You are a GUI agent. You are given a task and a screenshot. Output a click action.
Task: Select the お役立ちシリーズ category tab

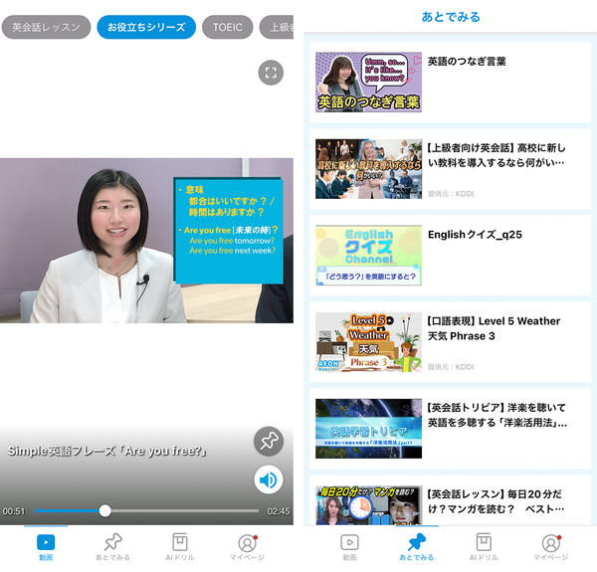coord(146,27)
